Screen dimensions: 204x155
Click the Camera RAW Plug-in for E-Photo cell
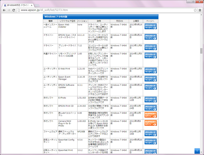click(68, 125)
